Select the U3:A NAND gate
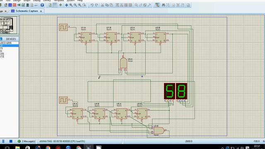Image resolution: width=265 pixels, height=149 pixels. click(x=123, y=63)
